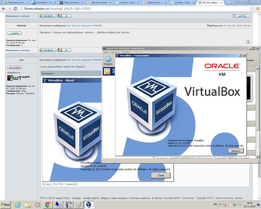Click the VirtualBox icon in the taskbar
Viewport: 261px width, 209px height.
coord(89,205)
